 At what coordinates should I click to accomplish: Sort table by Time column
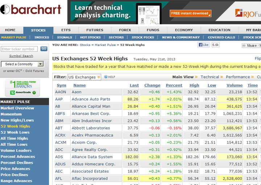pos(253,85)
